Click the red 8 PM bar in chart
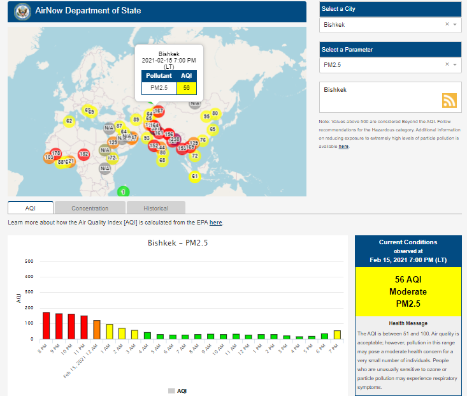This screenshot has height=396, width=467. coord(46,325)
